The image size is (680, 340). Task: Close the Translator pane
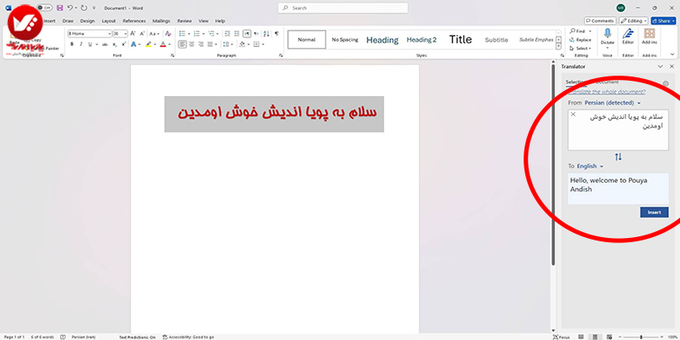671,66
